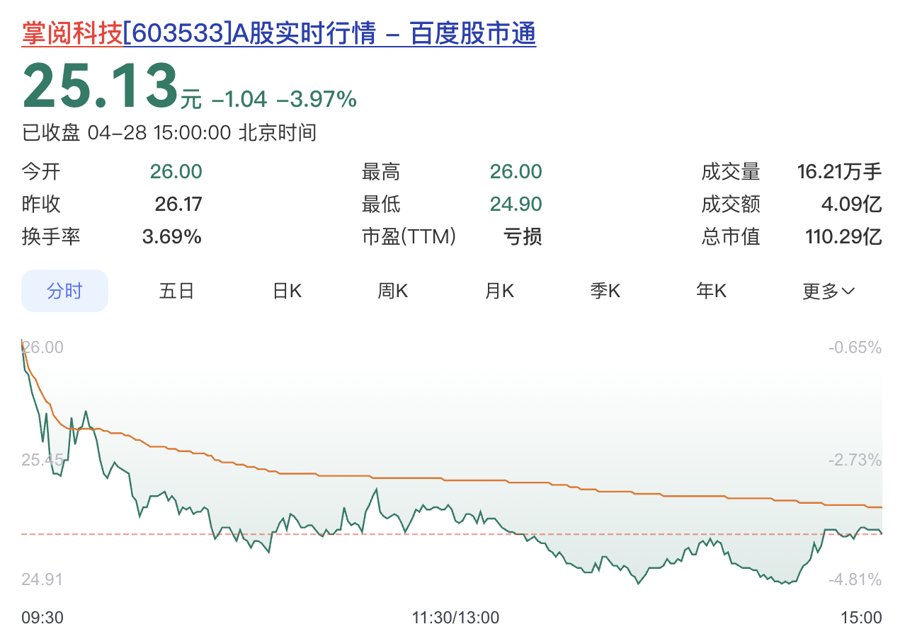Open the 日K candlestick tab
The width and height of the screenshot is (905, 641).
pos(286,290)
